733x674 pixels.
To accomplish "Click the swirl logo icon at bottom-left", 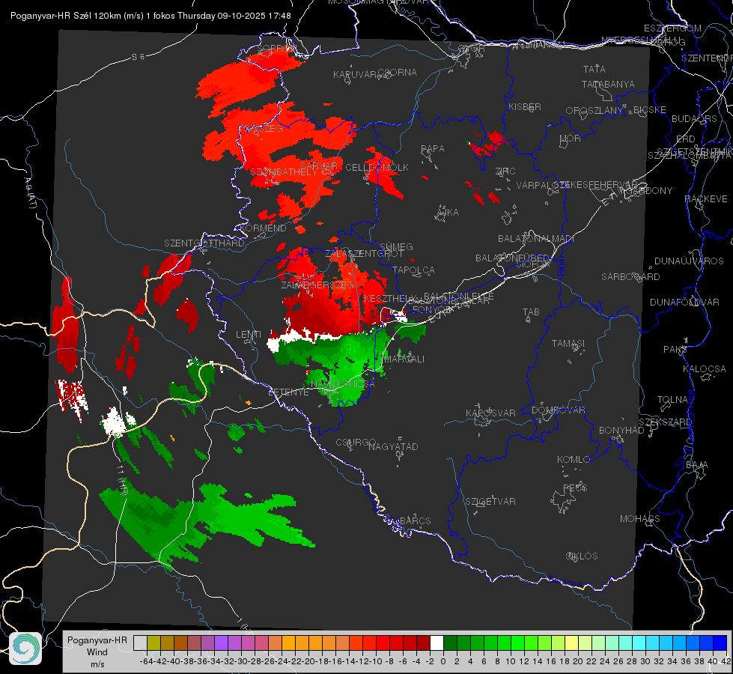I will [25, 649].
